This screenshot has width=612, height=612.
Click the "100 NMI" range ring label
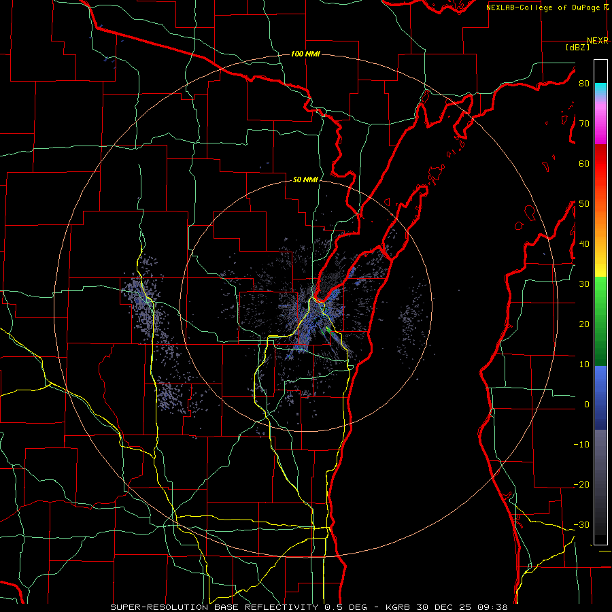pyautogui.click(x=305, y=54)
